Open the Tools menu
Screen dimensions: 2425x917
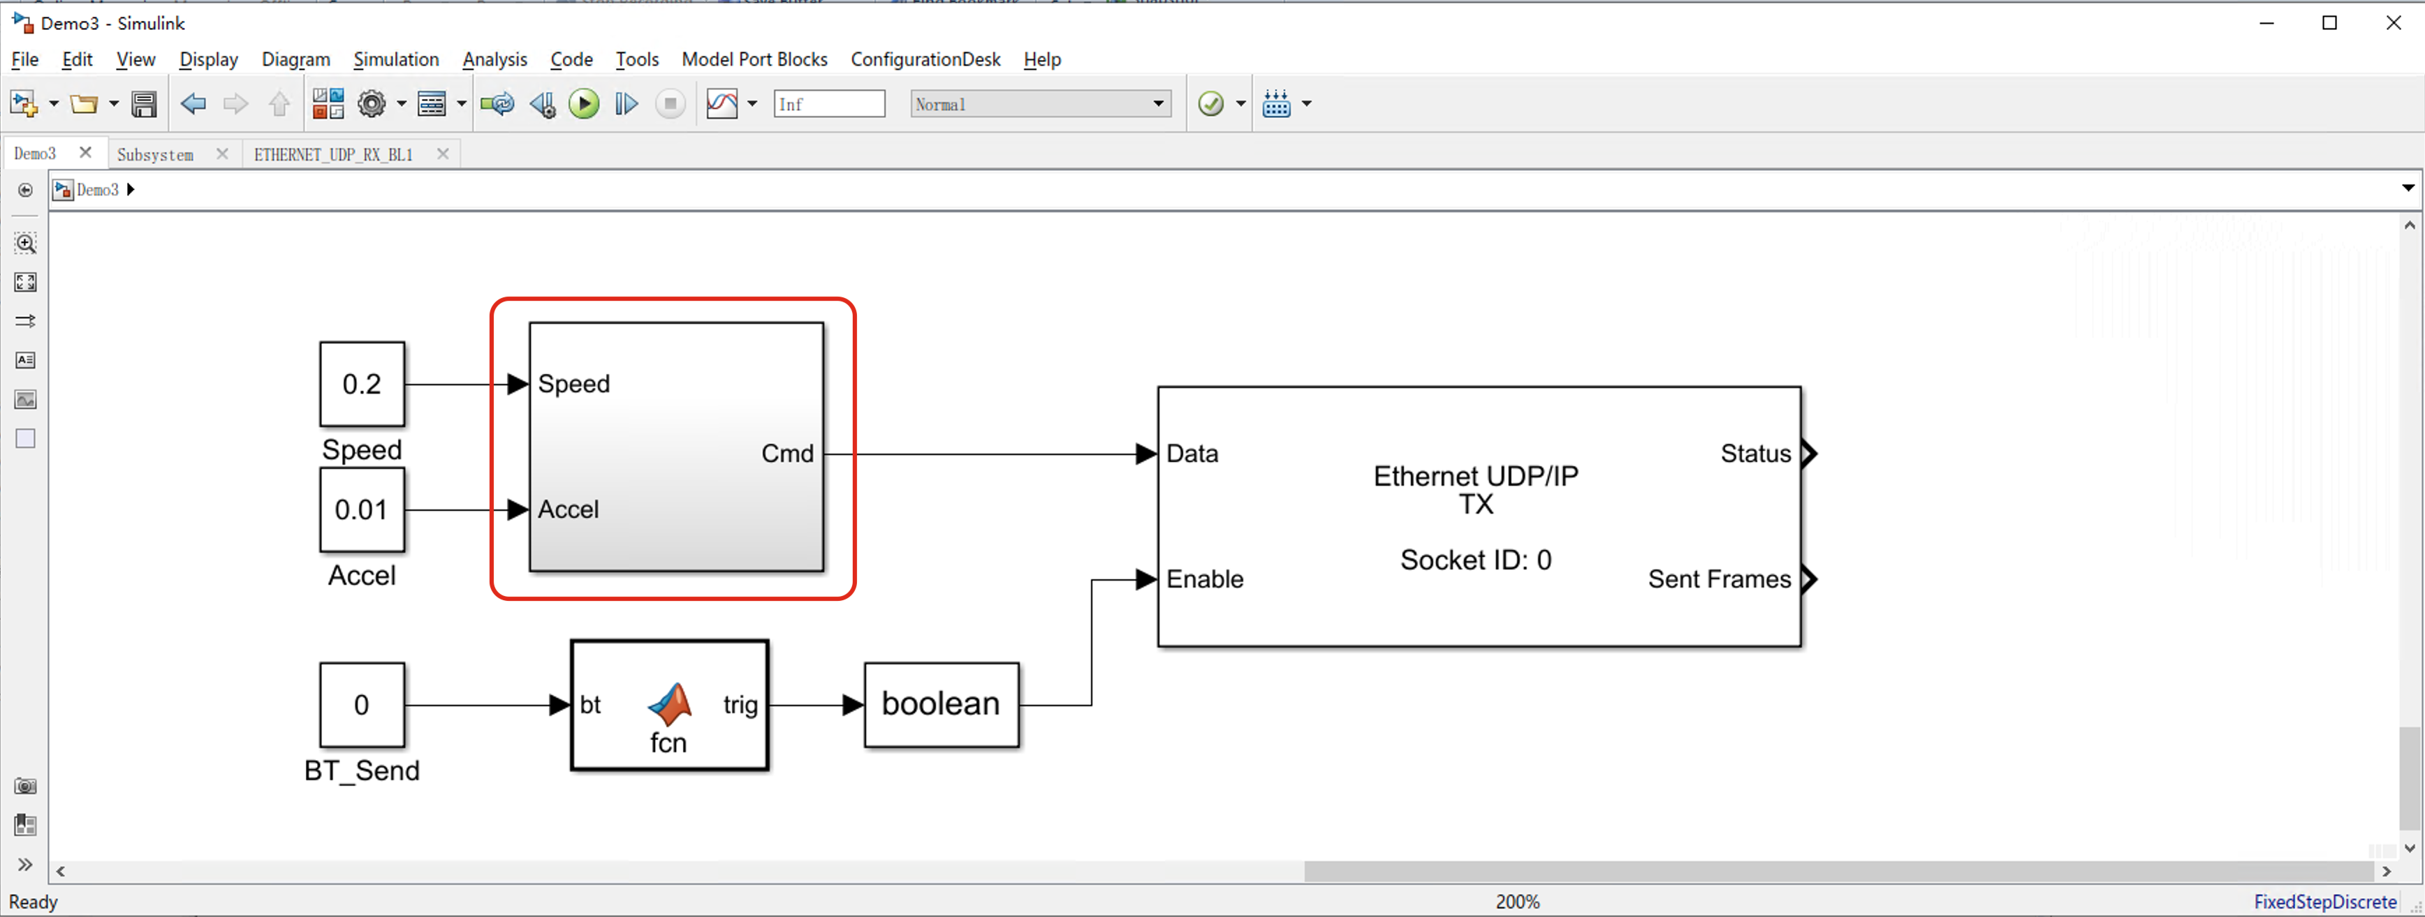(636, 59)
